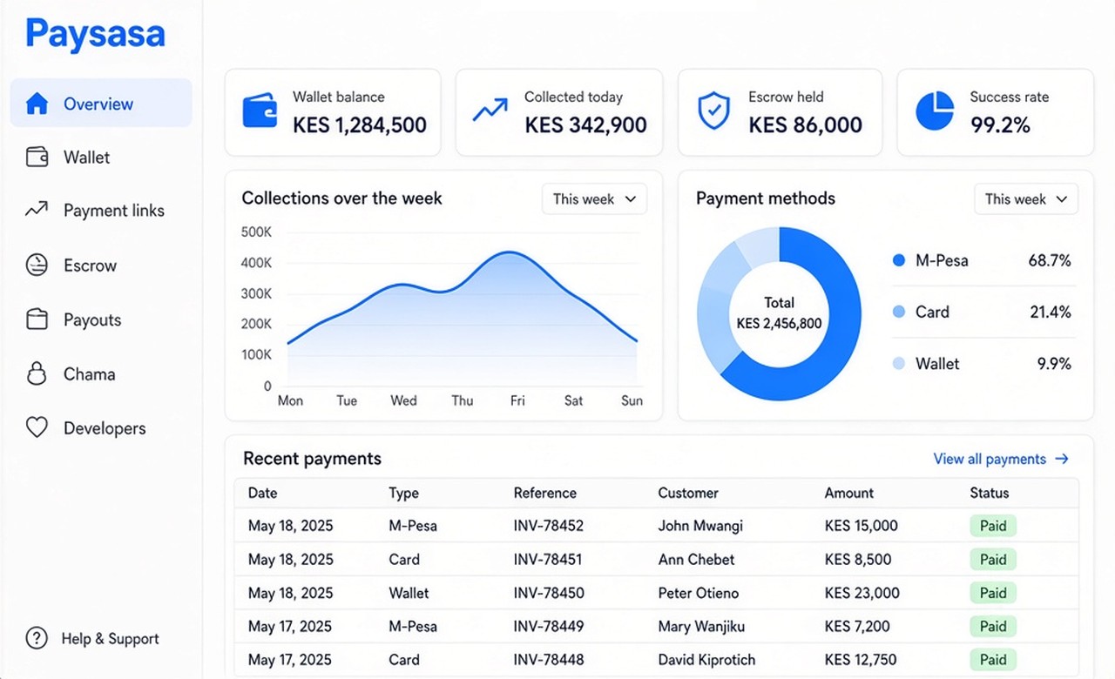The height and width of the screenshot is (679, 1115).
Task: Click the Help & Support question icon
Action: (37, 638)
